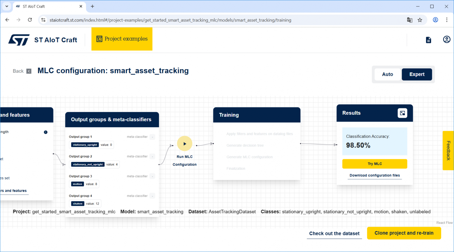Click the 'Output group 1' label

pos(80,137)
